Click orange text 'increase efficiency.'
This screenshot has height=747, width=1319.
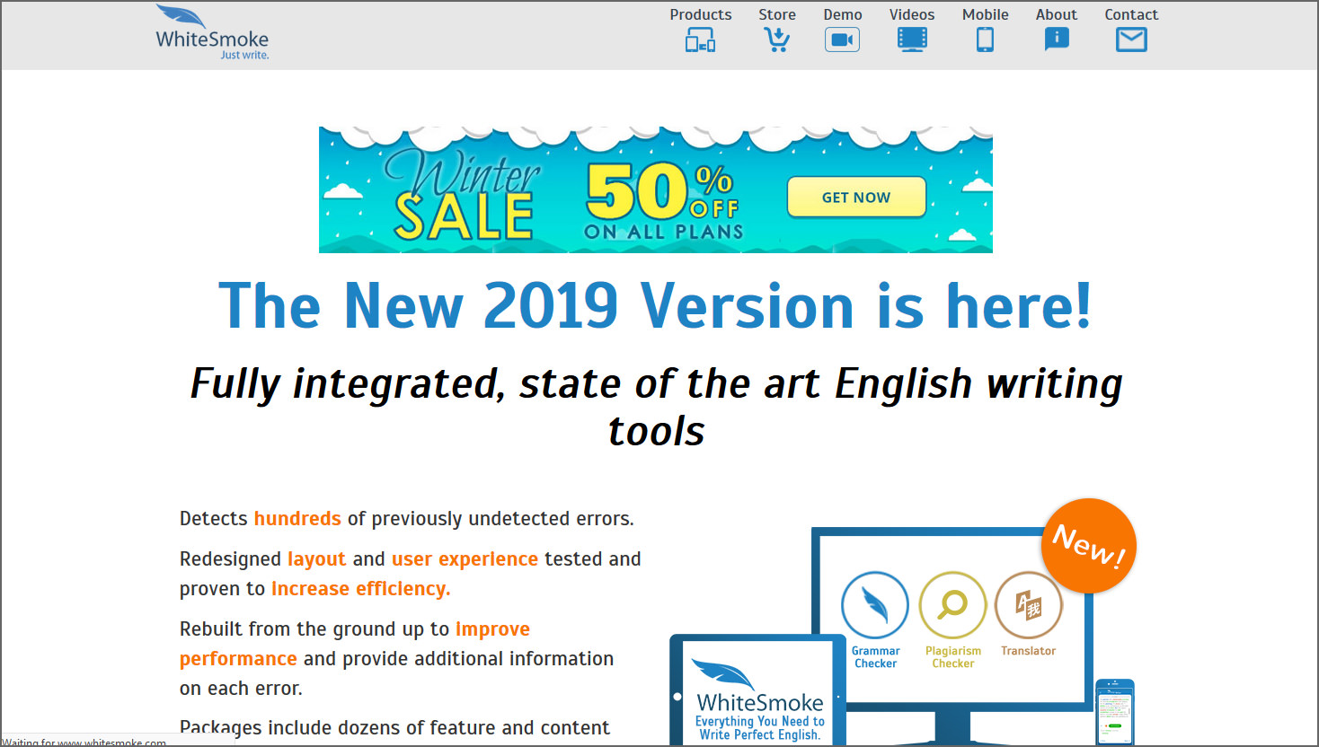tap(360, 588)
